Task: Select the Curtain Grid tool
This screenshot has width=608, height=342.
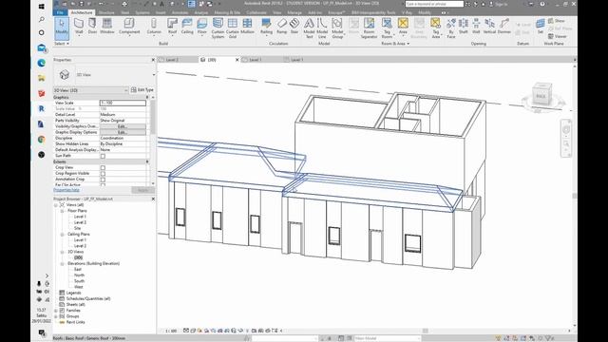Action: (x=232, y=28)
